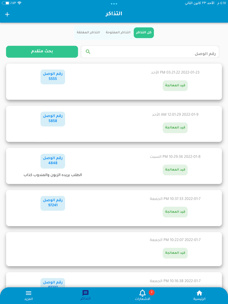Click receipt number chip 4848

click(x=53, y=161)
